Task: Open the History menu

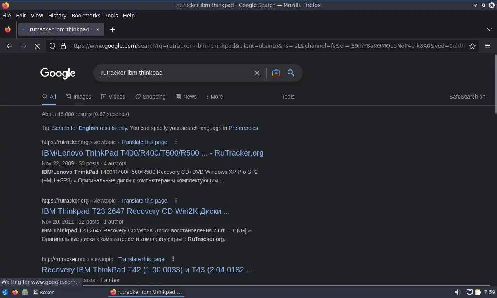Action: click(57, 16)
